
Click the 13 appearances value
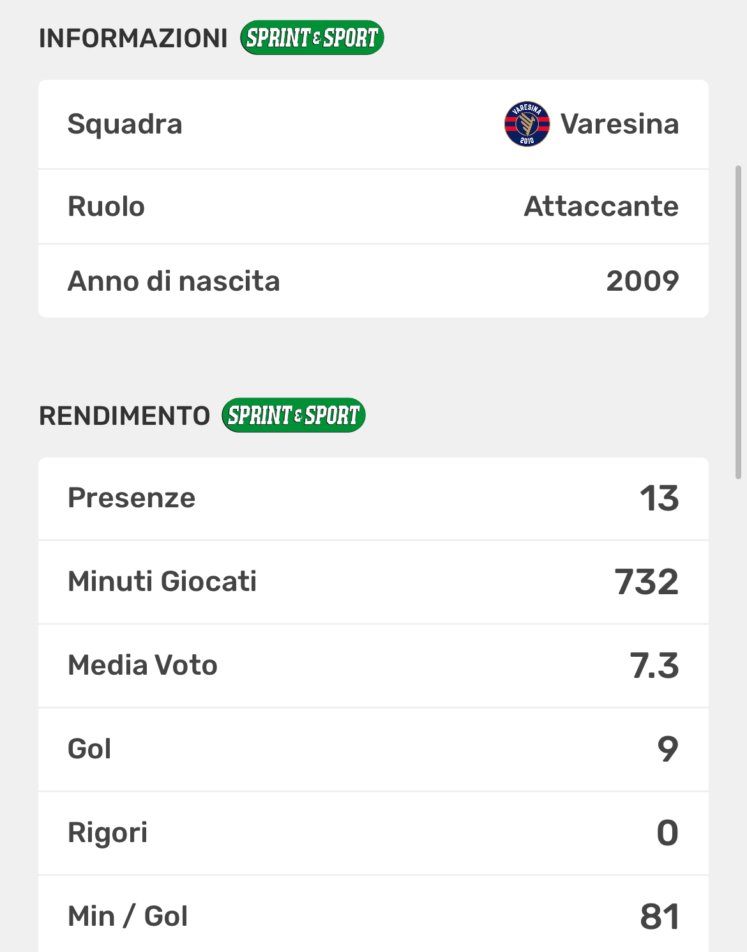pyautogui.click(x=659, y=498)
